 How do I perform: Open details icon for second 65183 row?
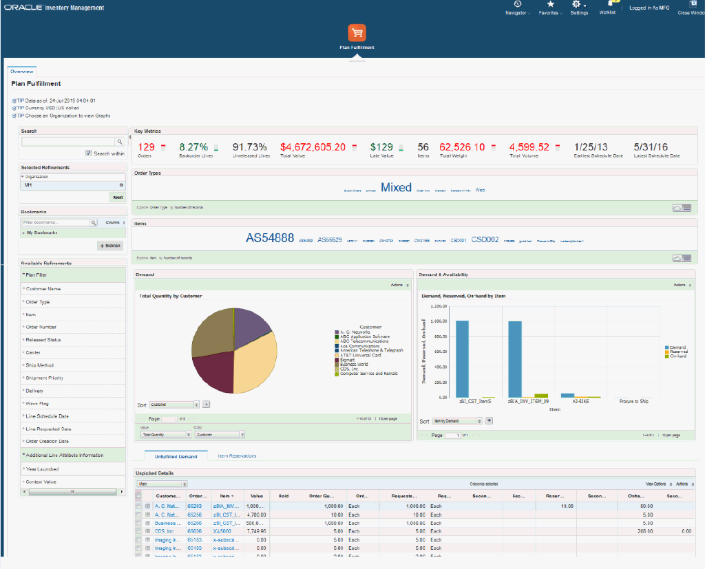(147, 548)
